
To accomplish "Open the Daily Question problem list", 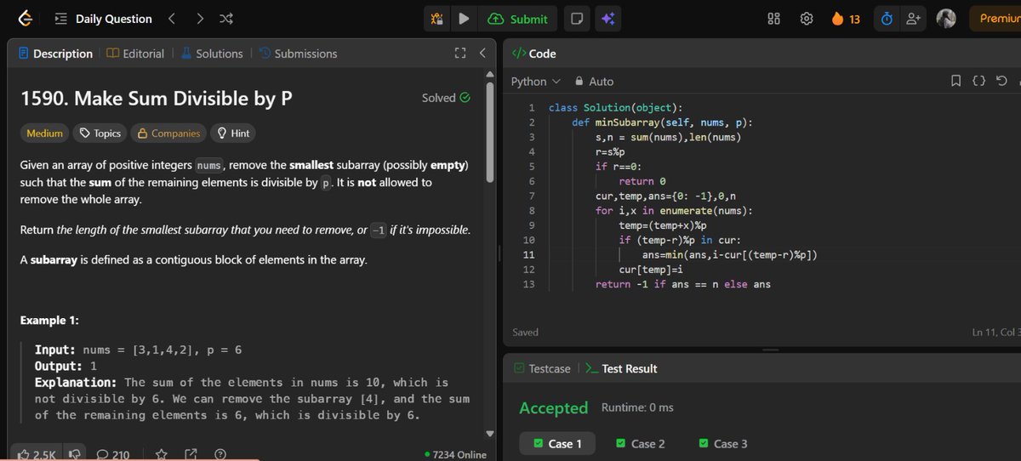I will [104, 19].
